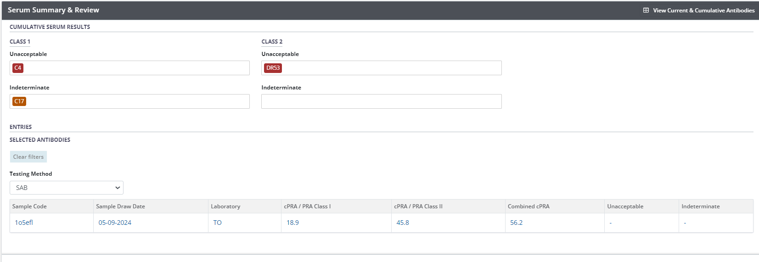
Task: Click the Combined cPRA value 56.2
Action: (x=516, y=223)
